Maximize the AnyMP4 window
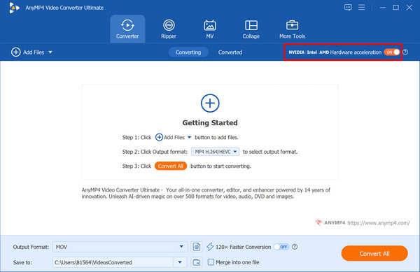Screen dimensions: 420x272 (x=396, y=8)
